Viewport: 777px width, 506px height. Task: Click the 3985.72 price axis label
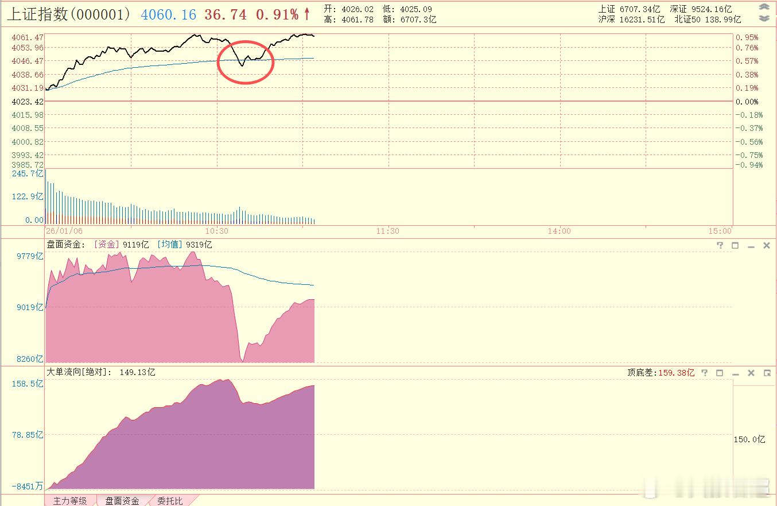(27, 165)
